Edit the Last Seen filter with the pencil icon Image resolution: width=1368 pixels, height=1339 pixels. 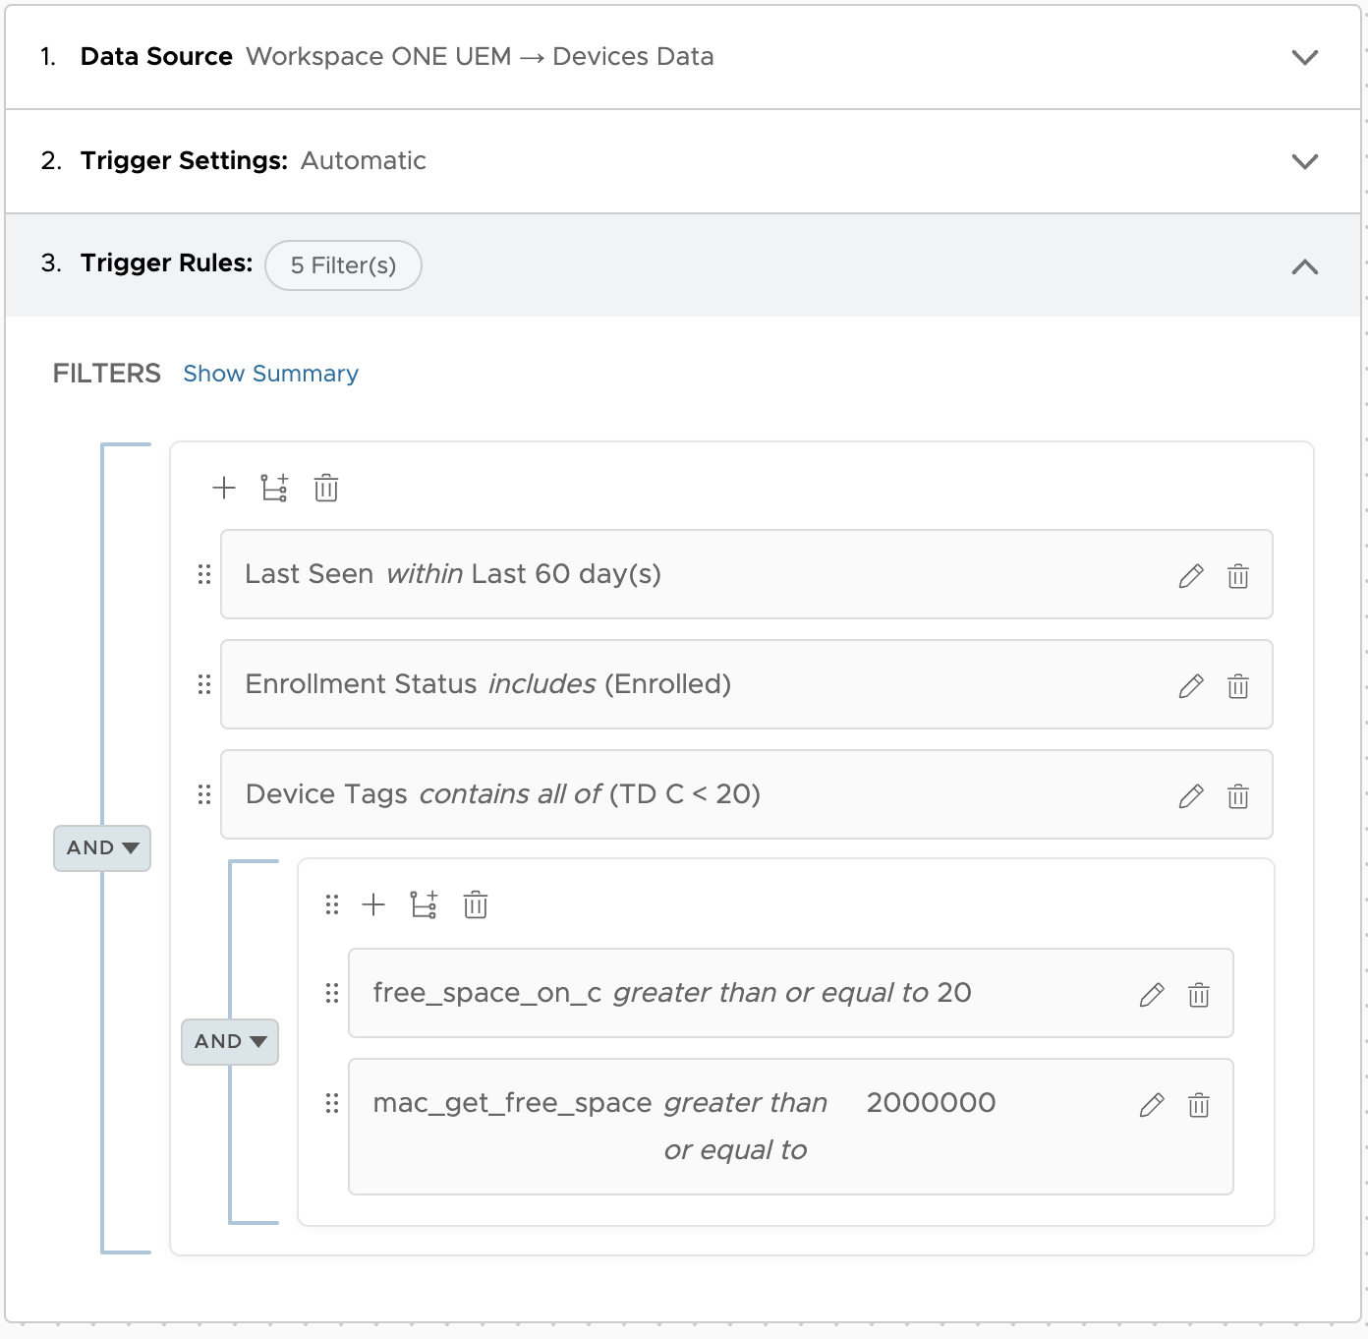(x=1190, y=576)
